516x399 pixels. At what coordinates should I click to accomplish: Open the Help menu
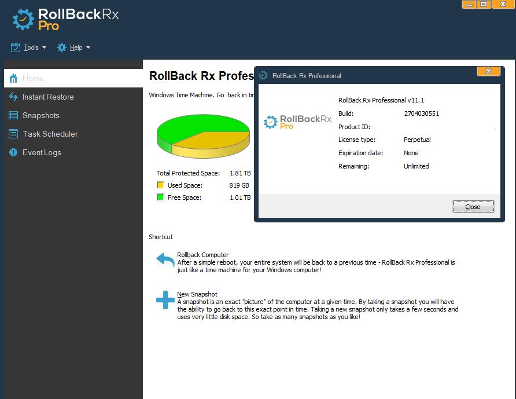point(73,47)
